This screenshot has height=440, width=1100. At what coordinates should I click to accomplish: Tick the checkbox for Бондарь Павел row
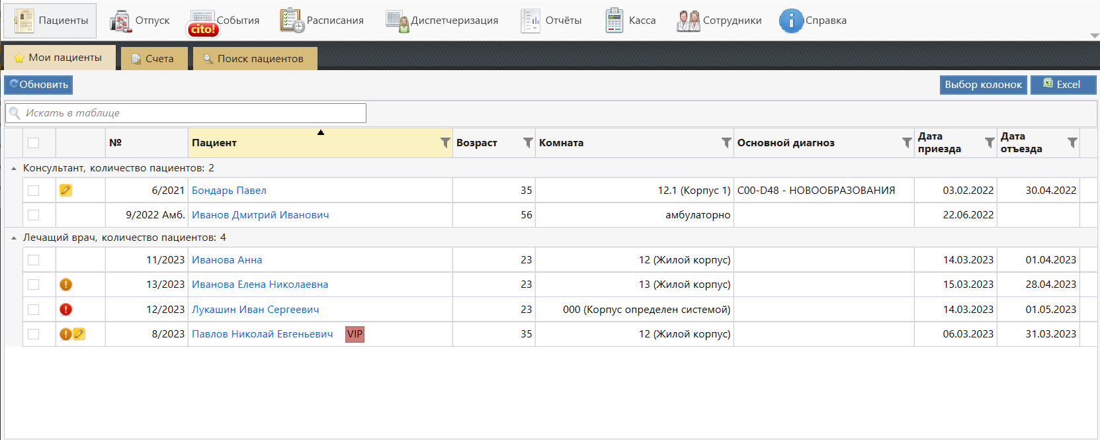click(x=34, y=191)
